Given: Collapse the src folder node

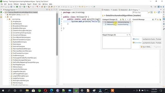Looking at the screenshot, I should [6, 17].
